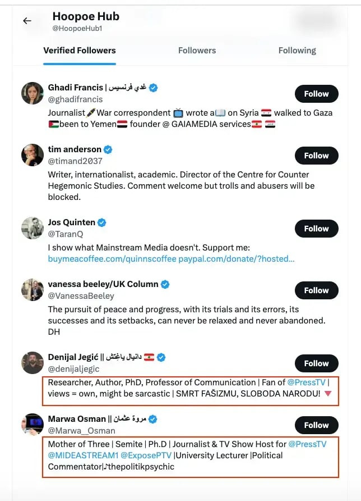Open the buymeacoffee.com/quinnscoffee link
The width and height of the screenshot is (361, 501).
point(113,259)
